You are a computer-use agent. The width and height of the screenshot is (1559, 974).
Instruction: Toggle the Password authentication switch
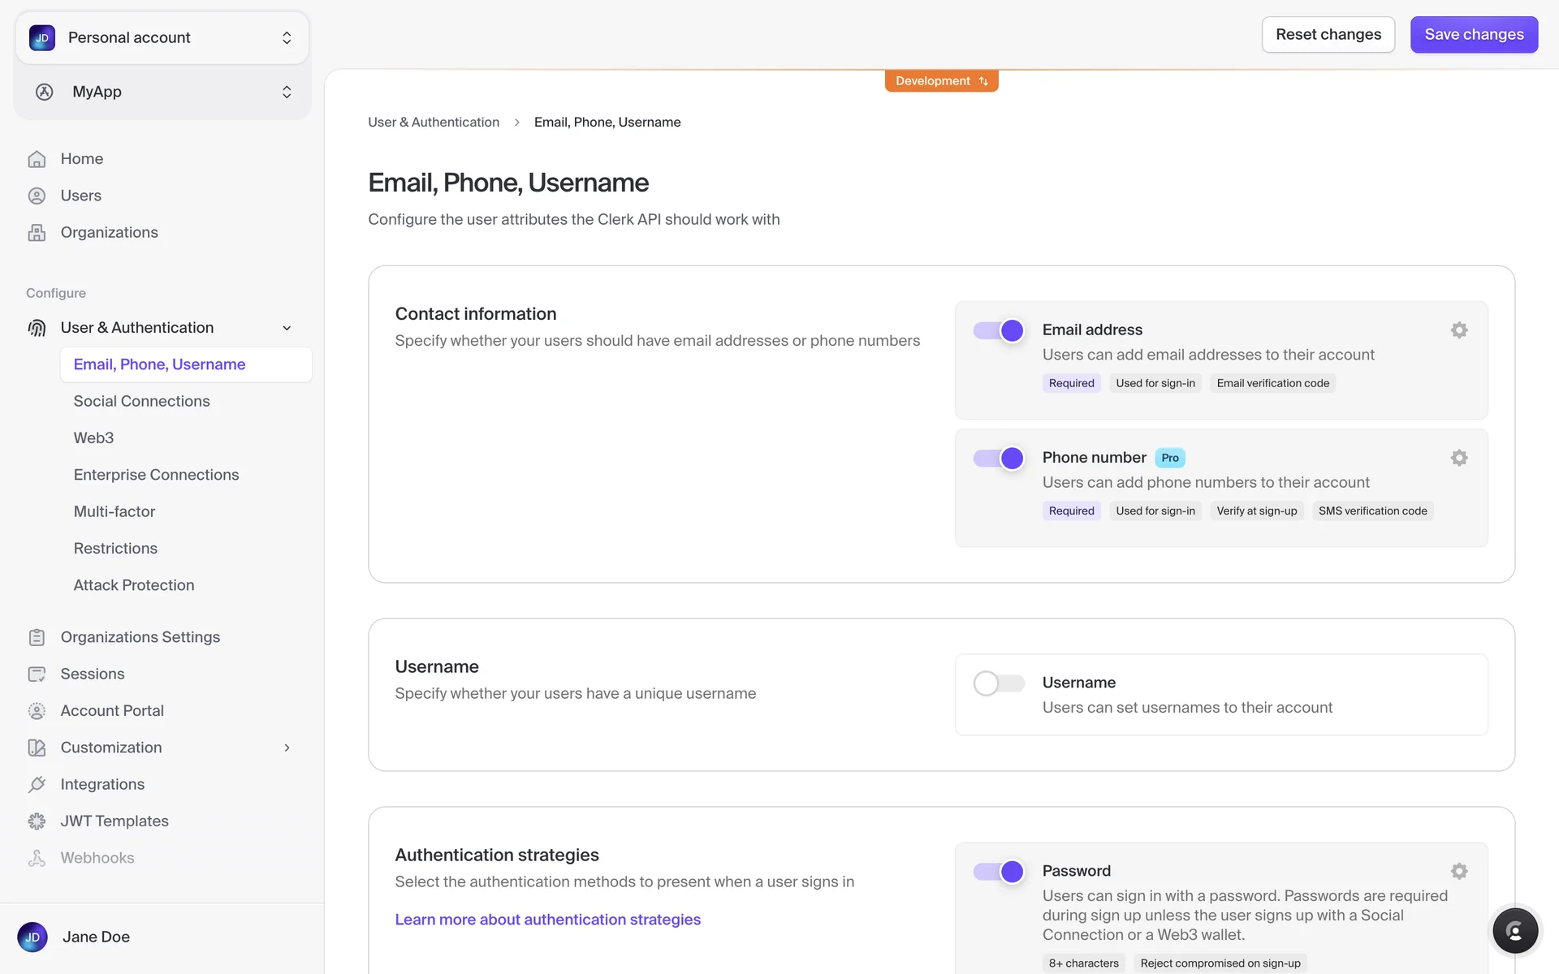[999, 871]
